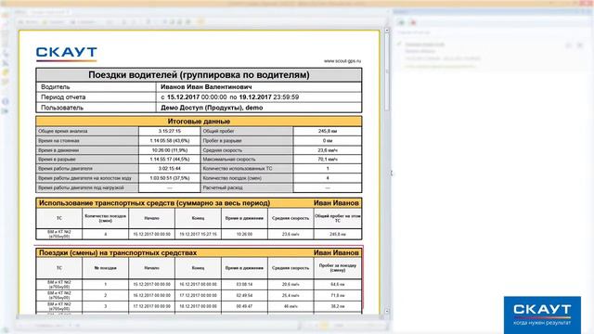The image size is (594, 334).
Task: Click the 'Время на стоянке' label
Action: 58,141
